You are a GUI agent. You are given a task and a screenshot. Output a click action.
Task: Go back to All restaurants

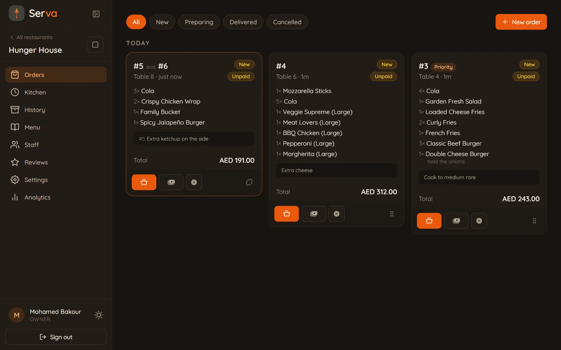tap(31, 37)
